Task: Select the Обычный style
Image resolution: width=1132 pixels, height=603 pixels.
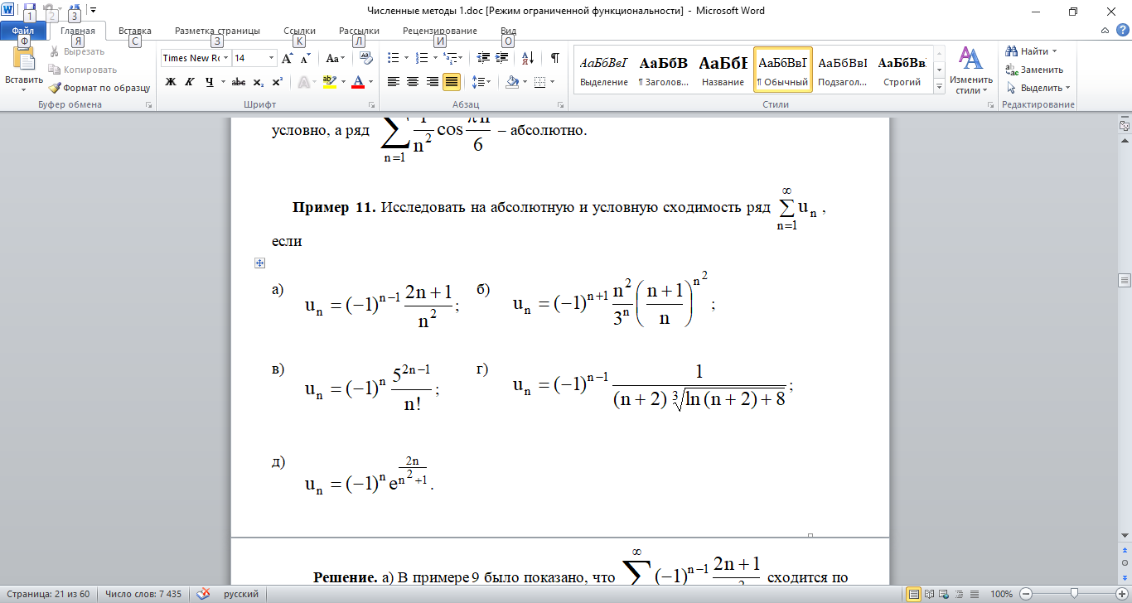Action: (782, 70)
